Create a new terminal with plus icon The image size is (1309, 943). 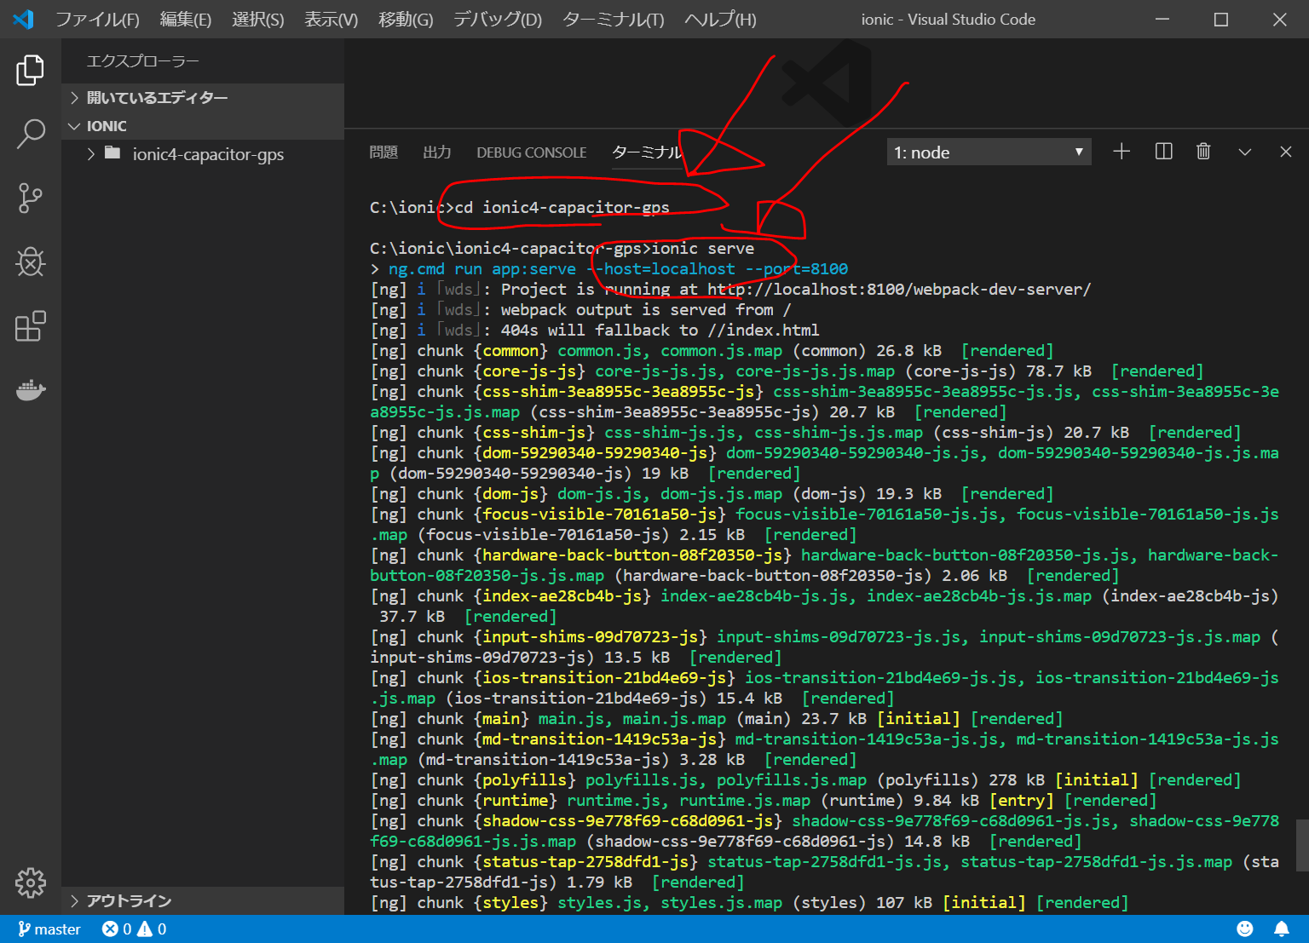(1122, 152)
